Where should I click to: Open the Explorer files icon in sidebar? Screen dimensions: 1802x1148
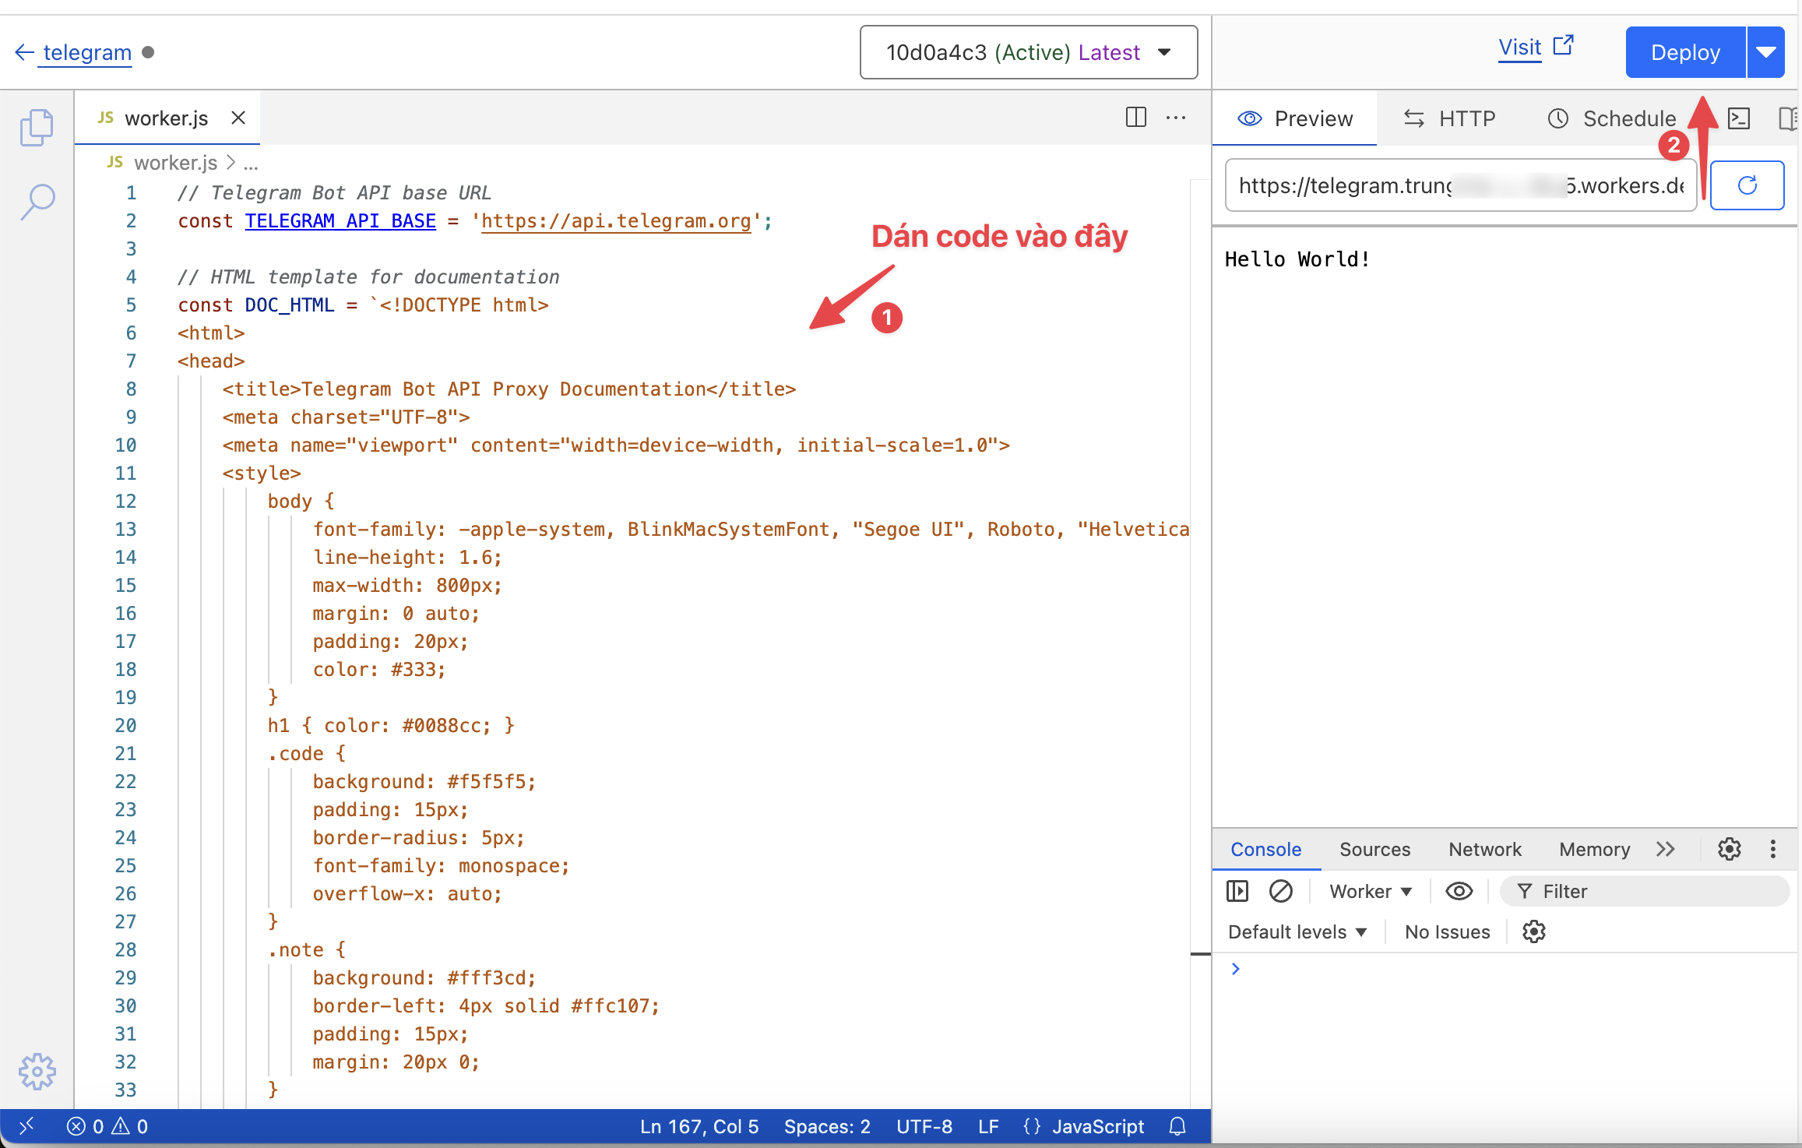37,127
